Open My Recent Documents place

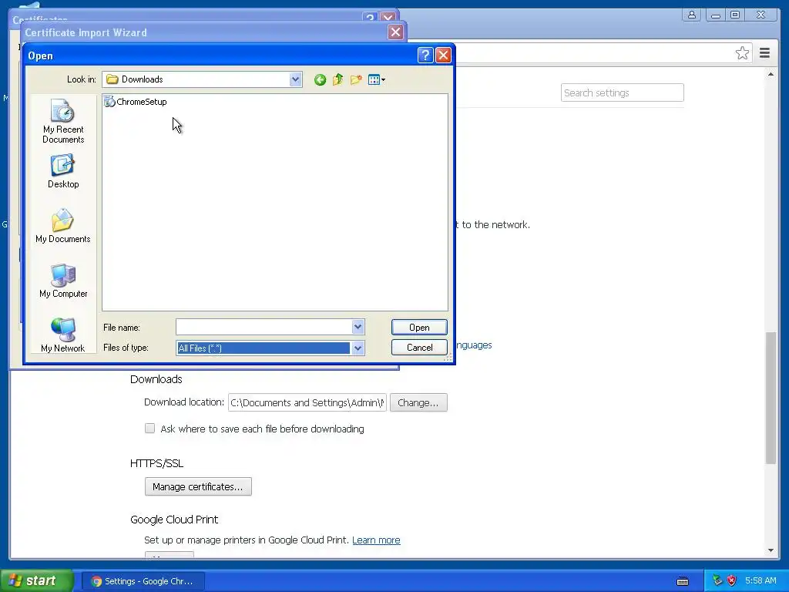tap(63, 121)
